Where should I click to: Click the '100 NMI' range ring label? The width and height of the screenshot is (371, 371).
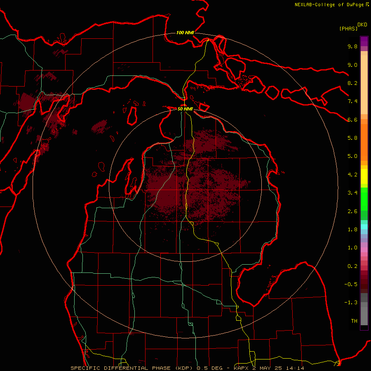[185, 33]
